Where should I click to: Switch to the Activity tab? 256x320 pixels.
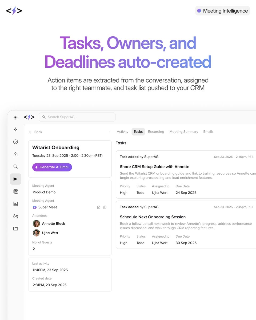[122, 132]
